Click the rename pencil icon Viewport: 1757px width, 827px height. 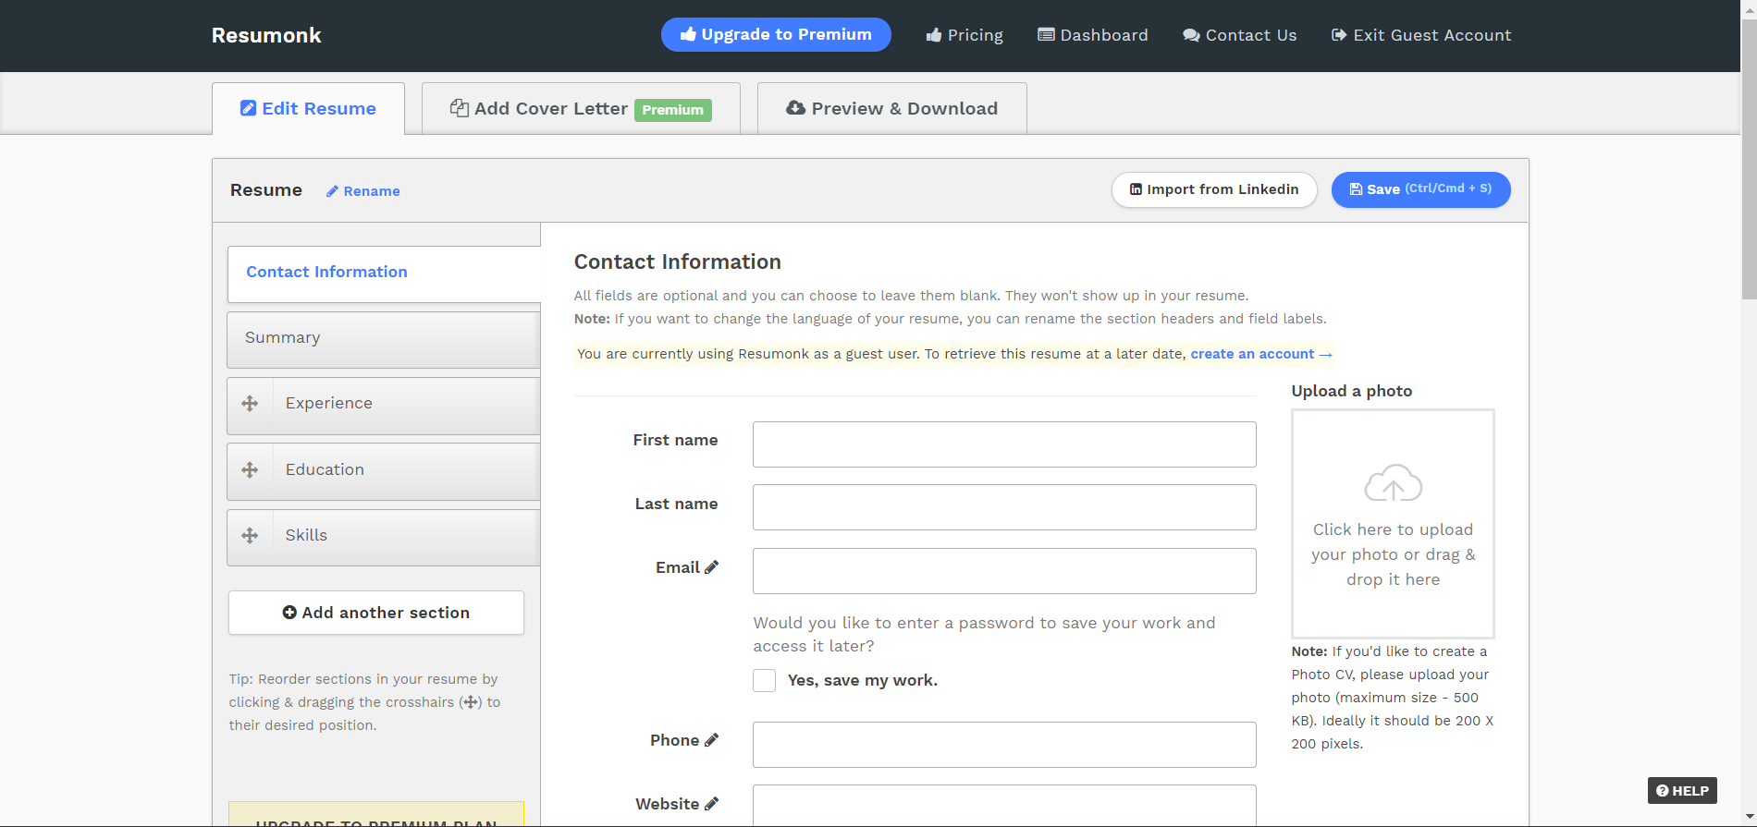pos(332,191)
